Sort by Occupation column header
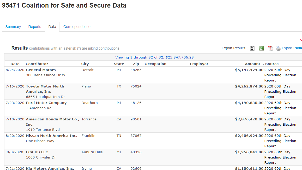The image size is (302, 170). click(x=155, y=64)
